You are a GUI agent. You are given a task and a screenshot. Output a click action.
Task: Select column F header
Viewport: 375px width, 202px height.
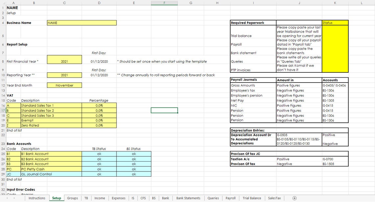164,3
